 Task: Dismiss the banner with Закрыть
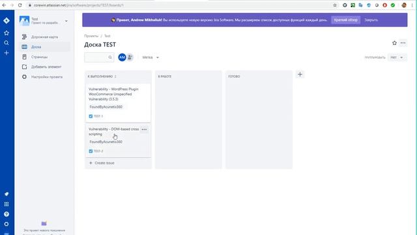tap(371, 20)
